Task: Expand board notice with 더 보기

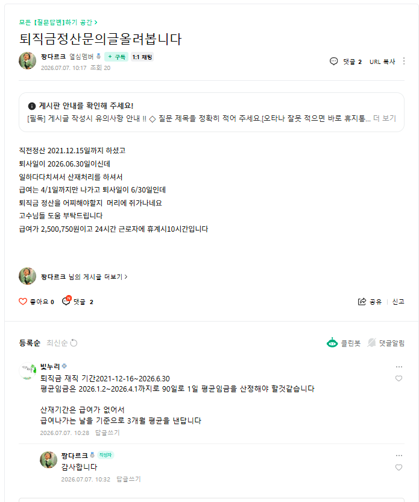Action: (385, 118)
